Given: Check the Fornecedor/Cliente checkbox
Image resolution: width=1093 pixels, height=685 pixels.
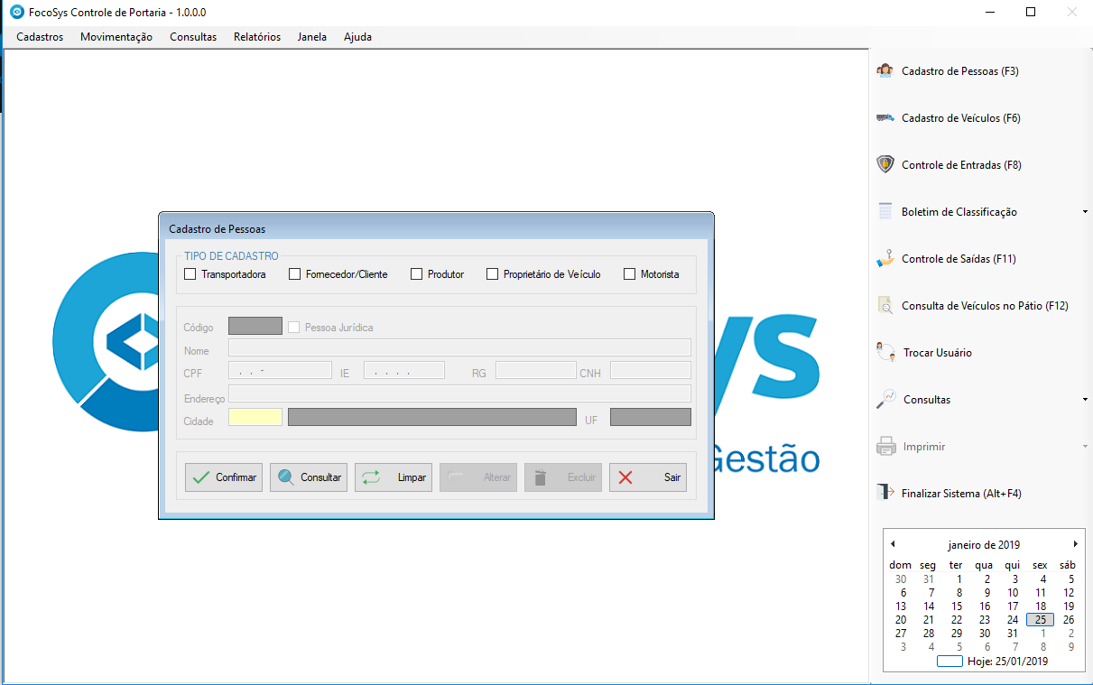Looking at the screenshot, I should coord(294,274).
